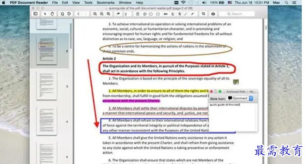
Task: Select the crop tool
Action: (203, 14)
